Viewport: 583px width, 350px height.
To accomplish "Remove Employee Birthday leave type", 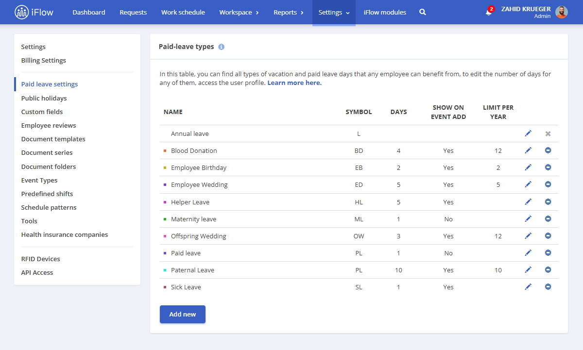I will click(x=548, y=167).
